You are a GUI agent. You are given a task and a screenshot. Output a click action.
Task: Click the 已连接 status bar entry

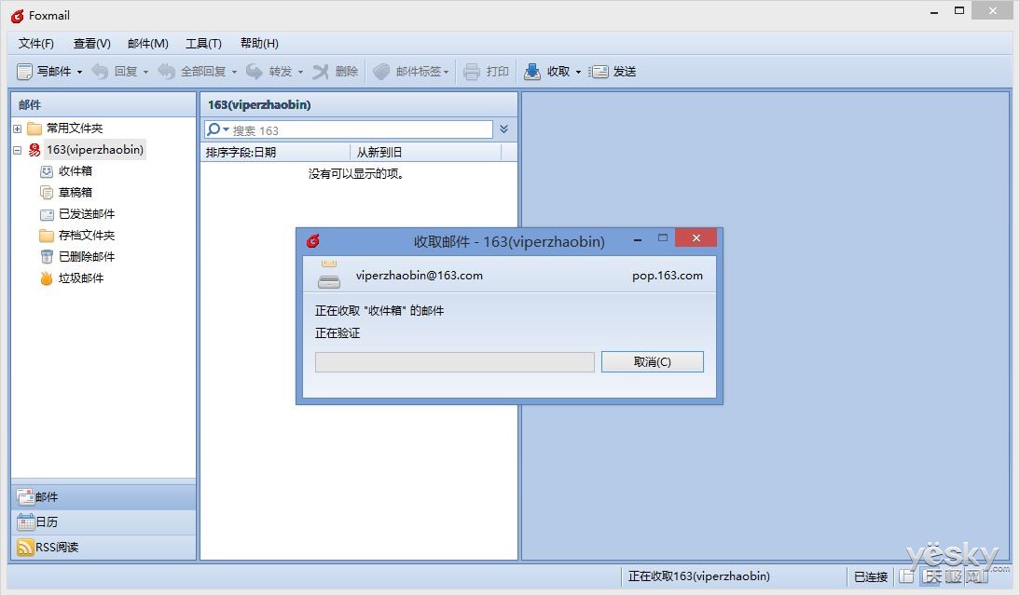coord(871,576)
